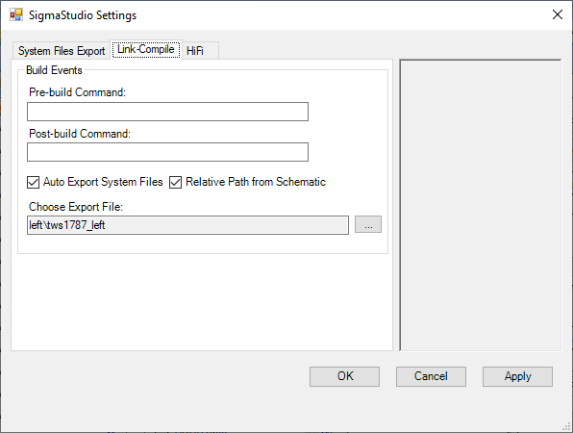Click the Choose Export File label
This screenshot has width=573, height=433.
76,207
